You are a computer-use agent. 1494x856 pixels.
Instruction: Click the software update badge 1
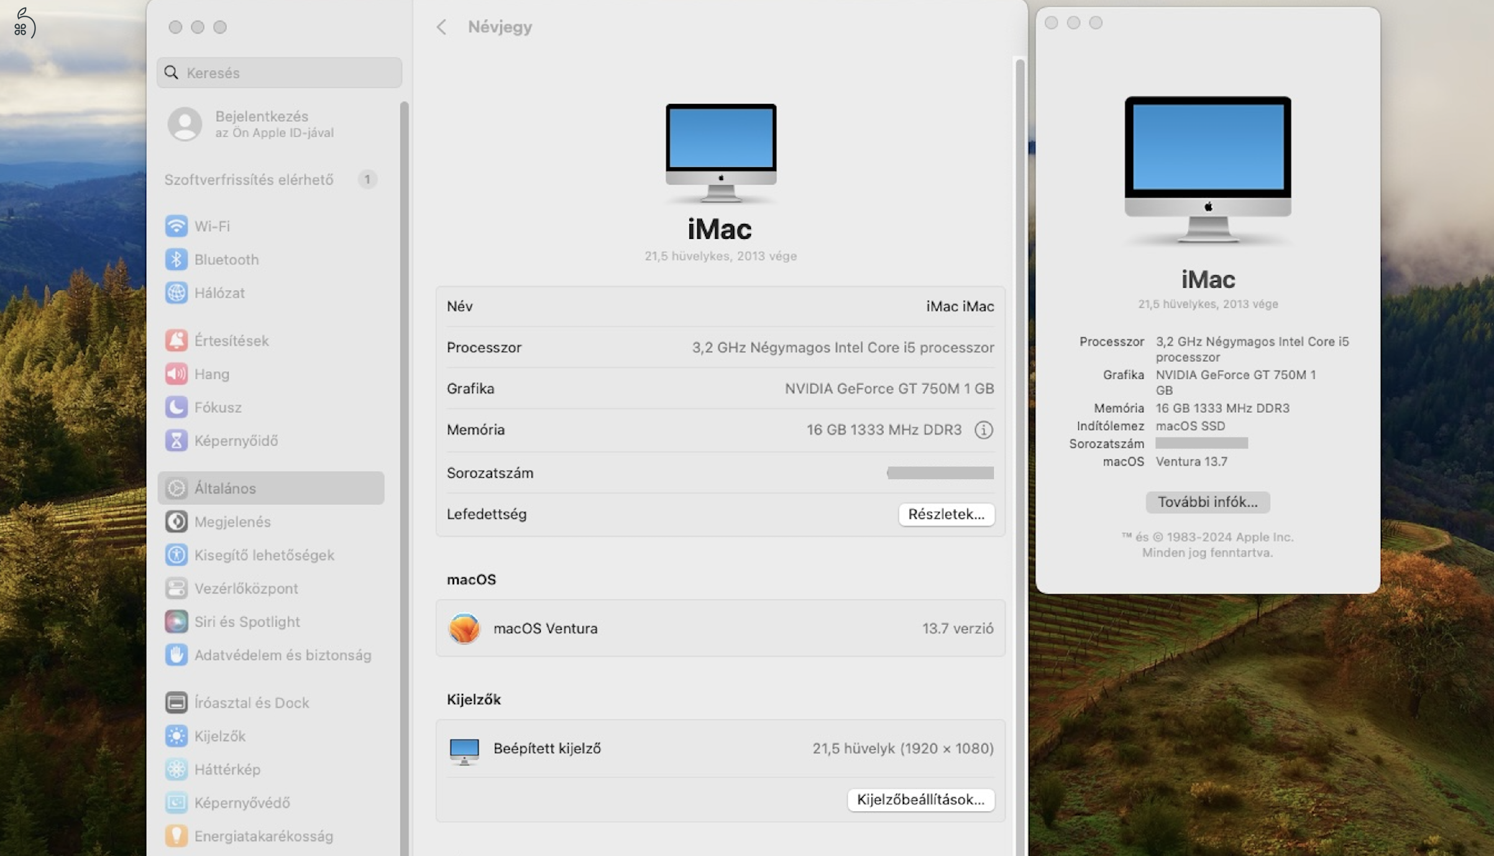368,179
